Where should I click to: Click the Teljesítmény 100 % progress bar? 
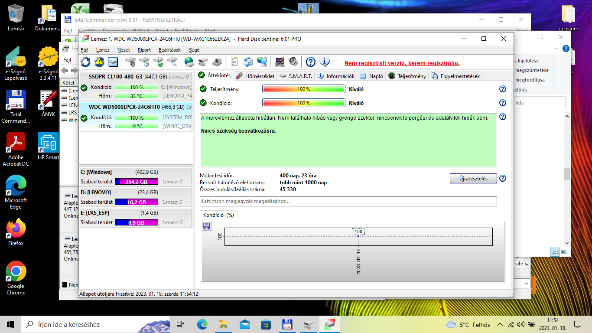(303, 89)
